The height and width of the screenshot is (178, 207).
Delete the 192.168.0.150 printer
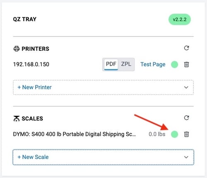click(186, 65)
